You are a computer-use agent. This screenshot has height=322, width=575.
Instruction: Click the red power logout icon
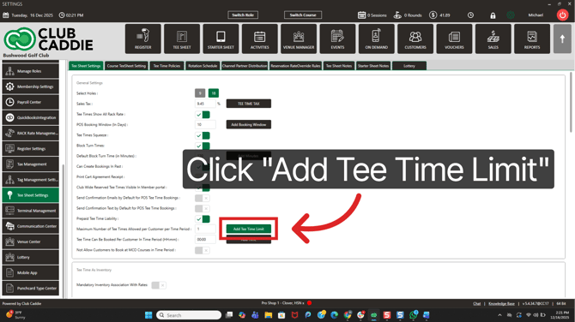(x=562, y=15)
